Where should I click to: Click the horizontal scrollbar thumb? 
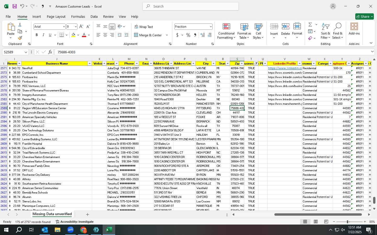point(318,215)
